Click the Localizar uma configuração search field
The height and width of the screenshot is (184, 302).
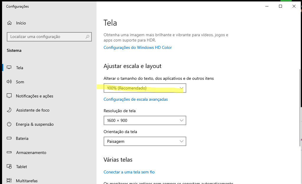point(46,37)
